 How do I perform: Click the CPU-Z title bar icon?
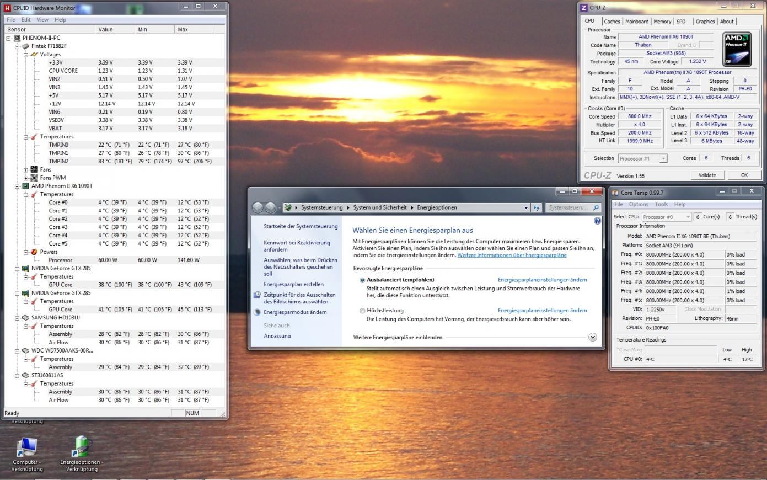click(x=584, y=8)
